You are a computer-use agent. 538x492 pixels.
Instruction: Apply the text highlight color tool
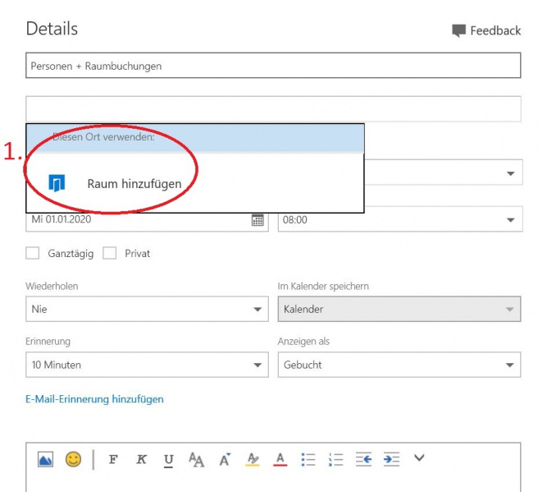click(x=253, y=459)
